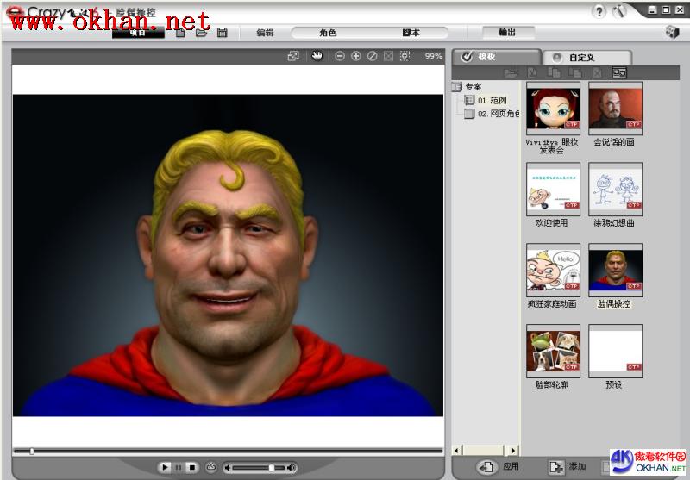Viewport: 690px width, 480px height.
Task: Toggle the loop playback icon
Action: click(210, 467)
